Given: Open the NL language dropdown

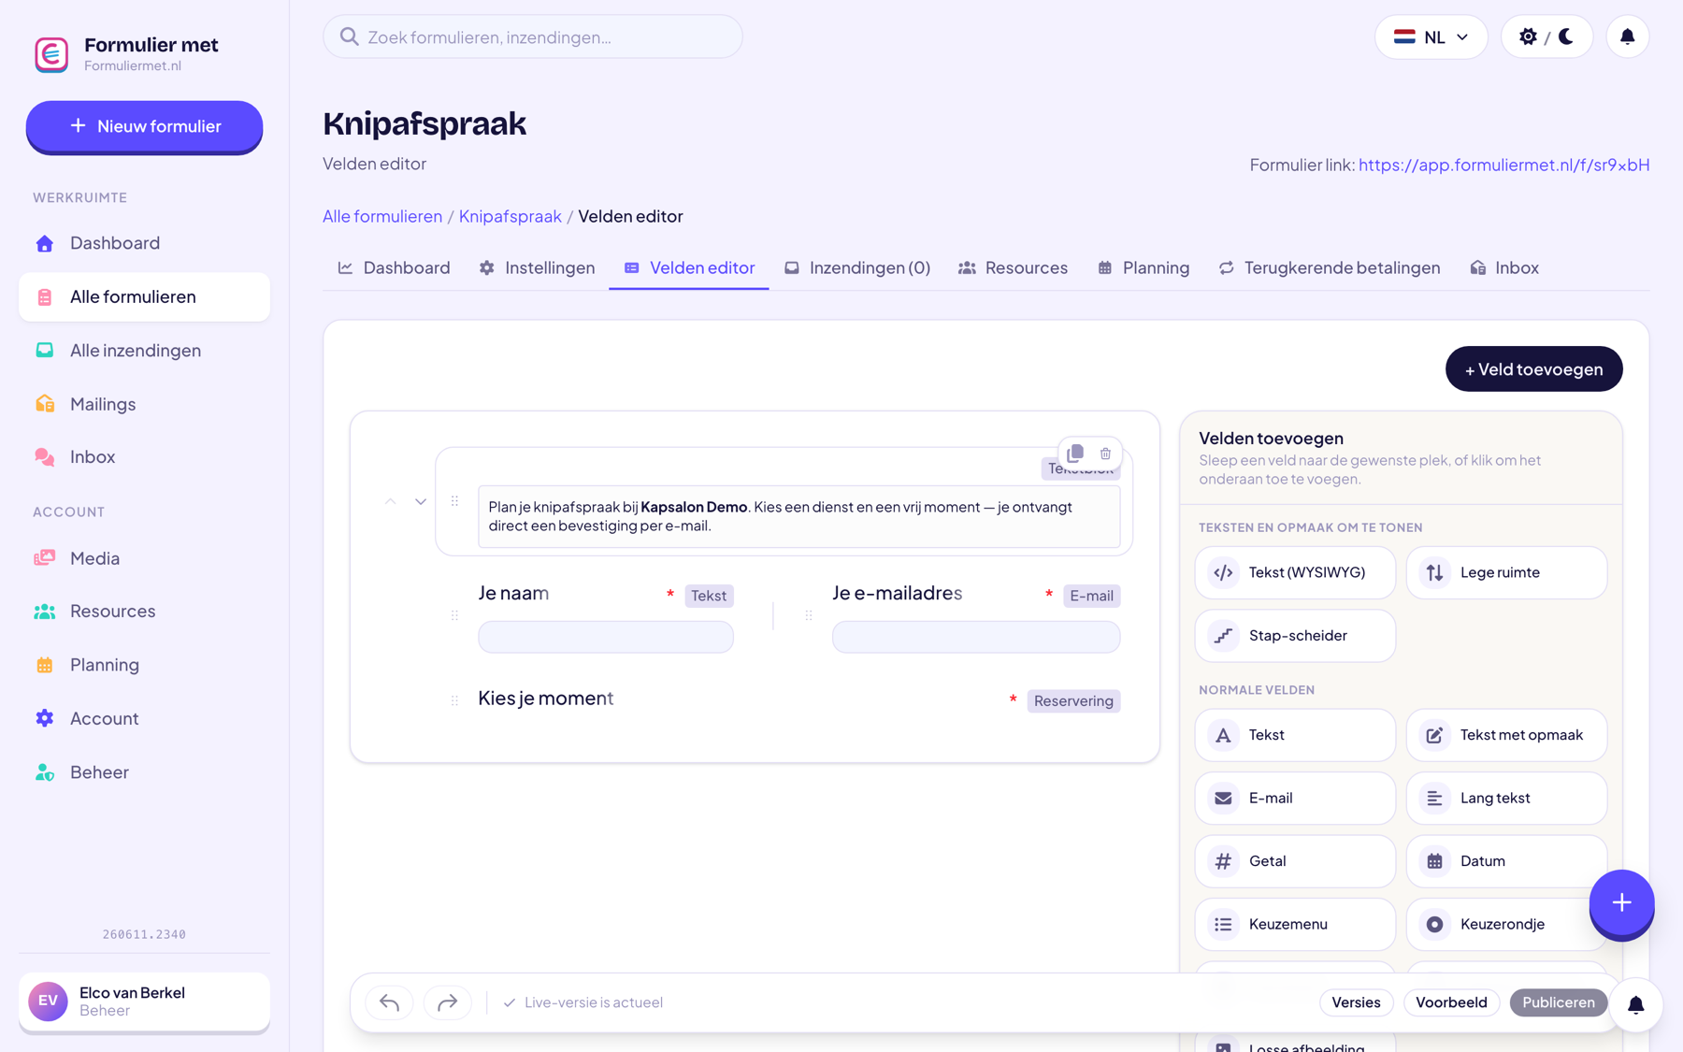Looking at the screenshot, I should coord(1431,36).
